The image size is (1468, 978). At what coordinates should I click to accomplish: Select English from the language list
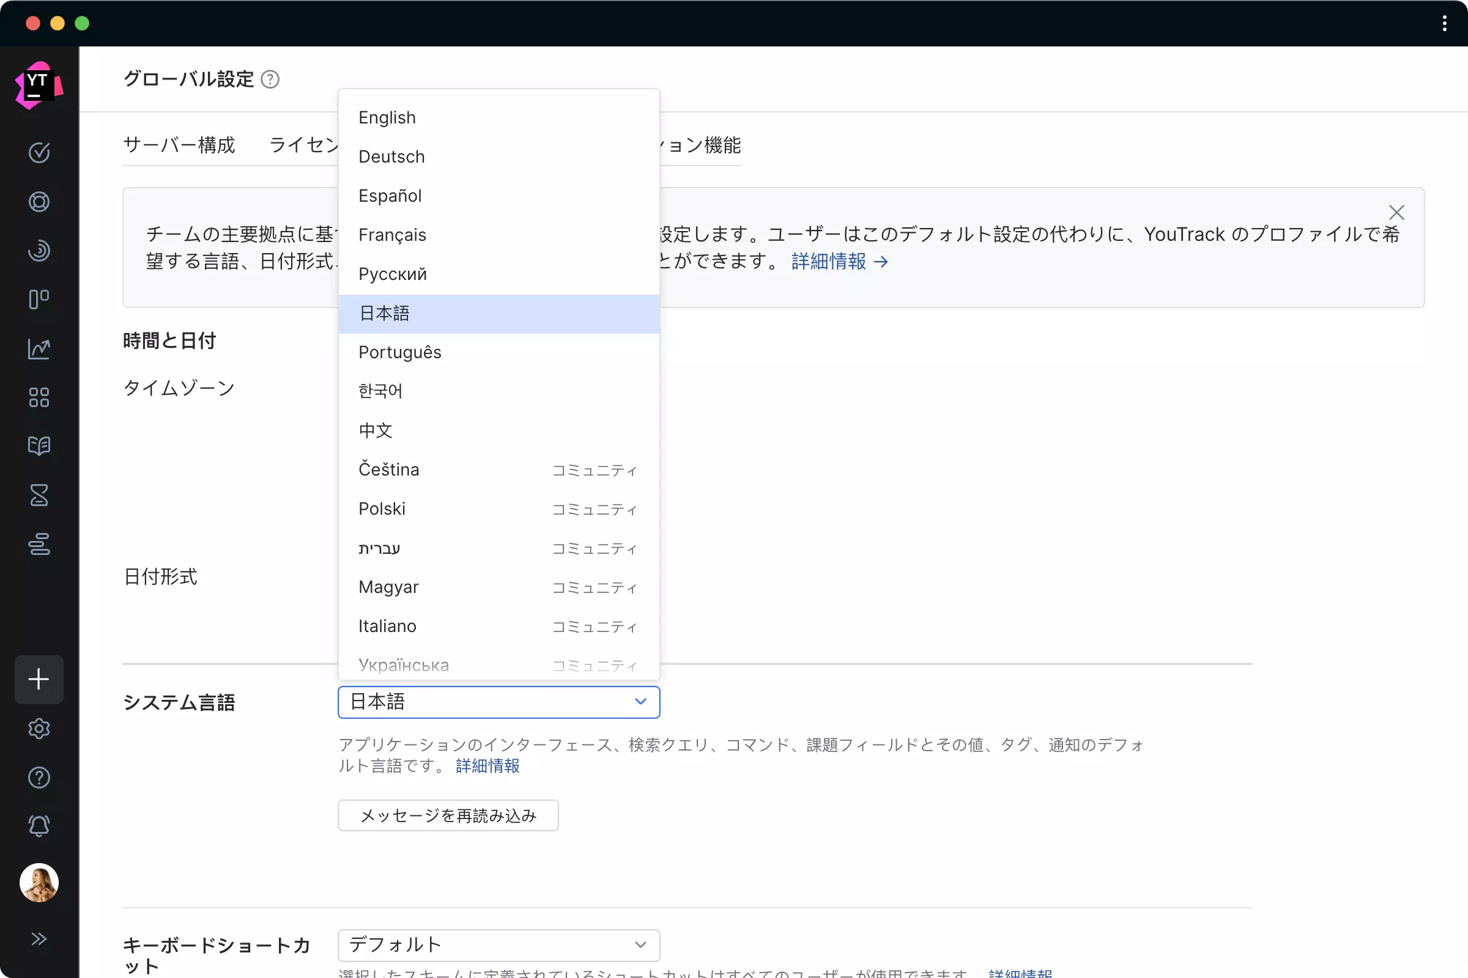click(387, 117)
